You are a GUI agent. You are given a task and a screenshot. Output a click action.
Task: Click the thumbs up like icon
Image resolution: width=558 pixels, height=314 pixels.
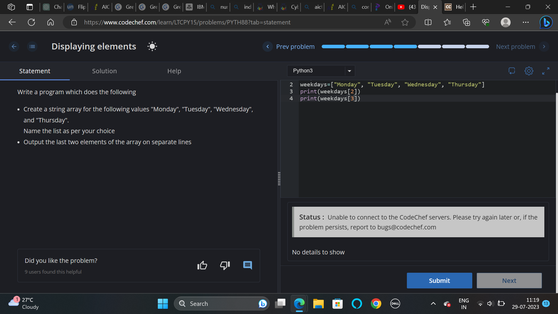pos(202,265)
